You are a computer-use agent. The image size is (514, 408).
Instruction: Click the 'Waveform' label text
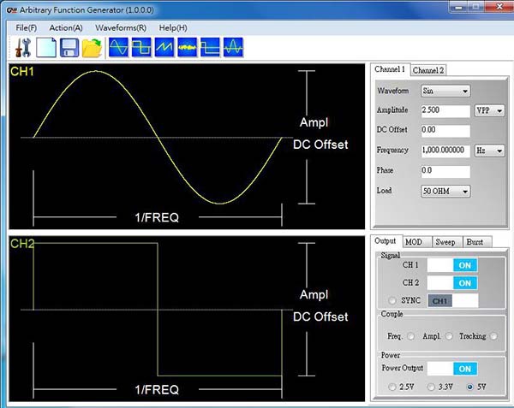pyautogui.click(x=392, y=91)
